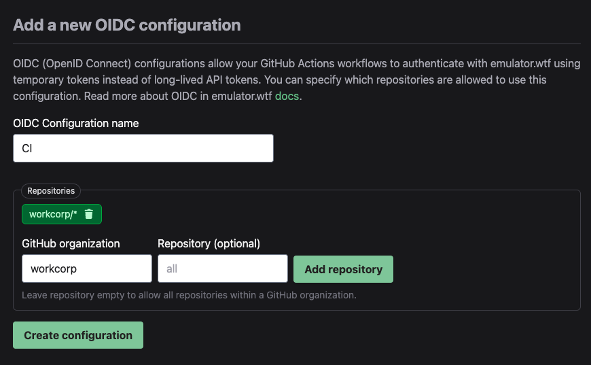
Task: Open the emulator.wtf docs link
Action: [x=287, y=96]
